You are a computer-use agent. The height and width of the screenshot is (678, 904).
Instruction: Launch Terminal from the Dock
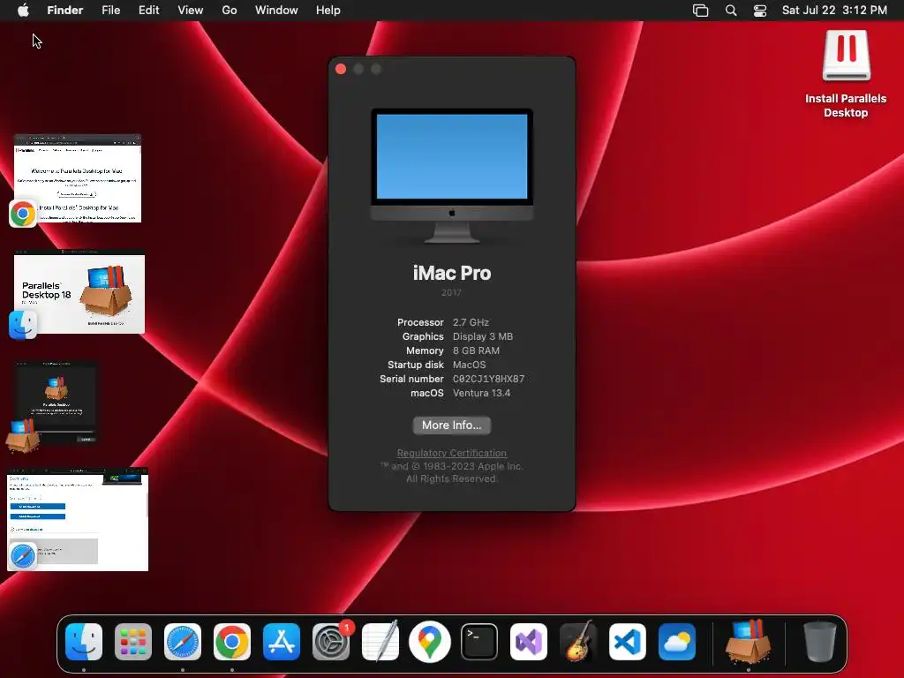(479, 642)
